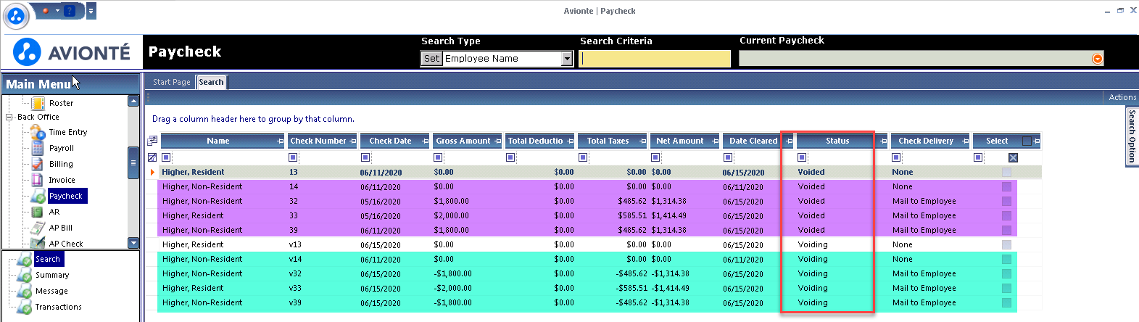Open the AP Bill icon
1139x322 pixels.
pyautogui.click(x=38, y=228)
